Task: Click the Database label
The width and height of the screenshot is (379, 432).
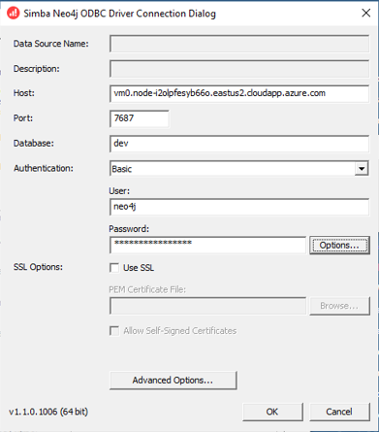Action: (34, 143)
